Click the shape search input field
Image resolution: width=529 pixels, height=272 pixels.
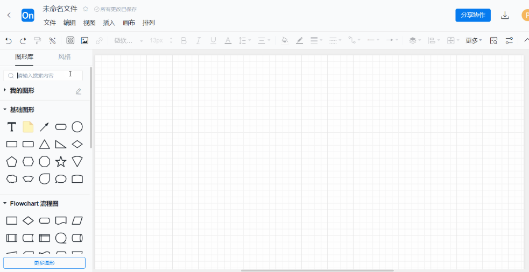coord(43,75)
